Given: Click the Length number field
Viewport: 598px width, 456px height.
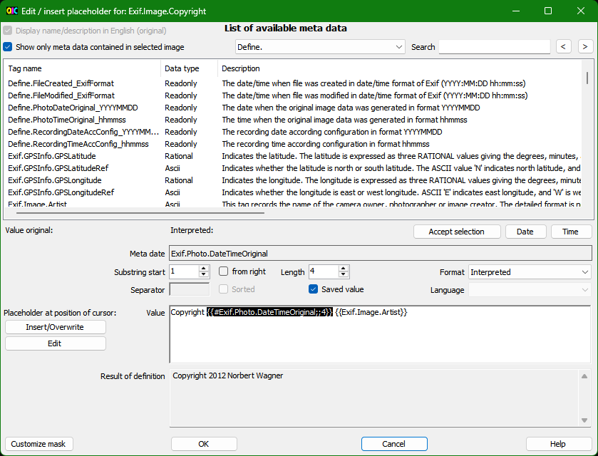Looking at the screenshot, I should coord(324,271).
